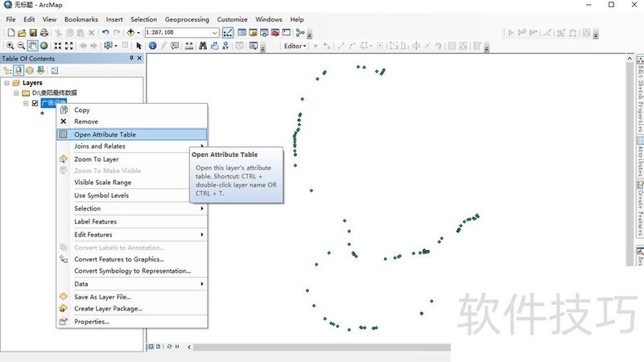Switch TOC to List By Drawing Order
Screen dimensions: 644x362
7,71
